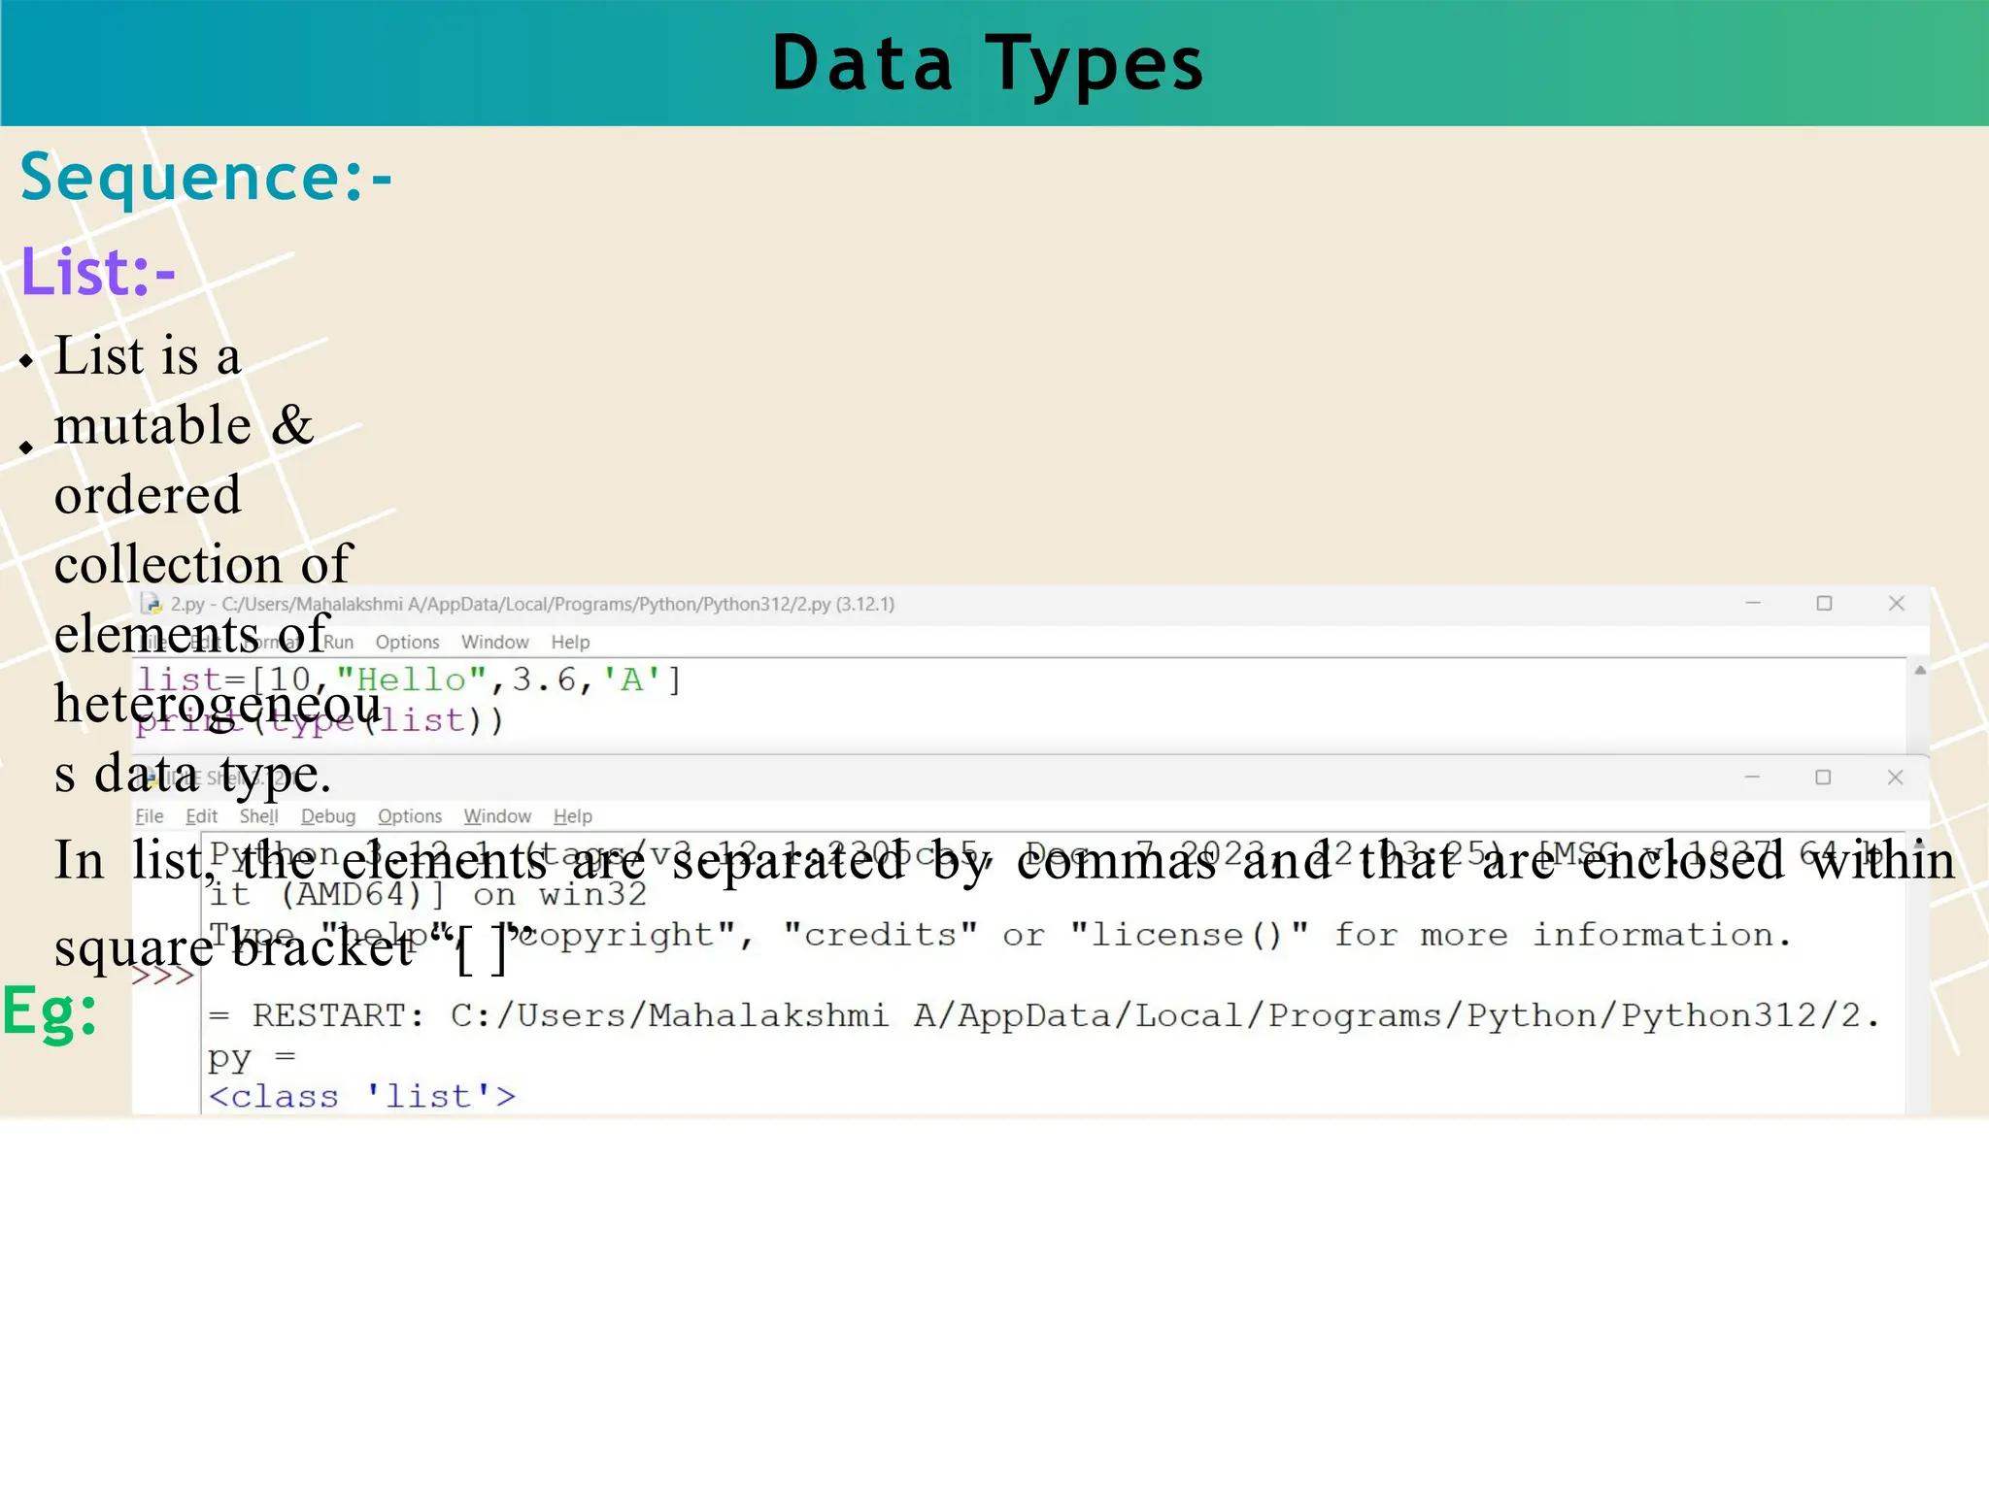Open the Shell window's Edit menu
This screenshot has height=1491, width=1989.
pos(201,816)
